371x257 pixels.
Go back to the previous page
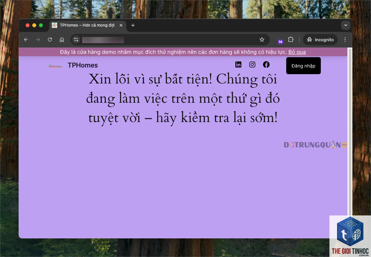pos(26,40)
